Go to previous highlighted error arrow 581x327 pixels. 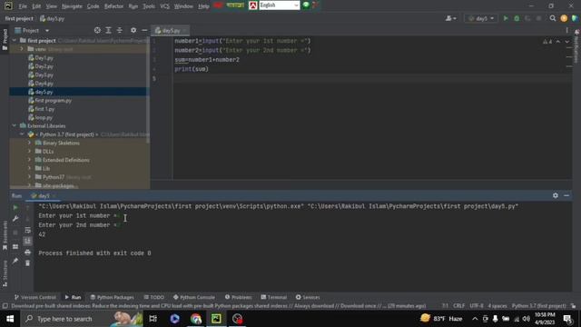click(558, 42)
